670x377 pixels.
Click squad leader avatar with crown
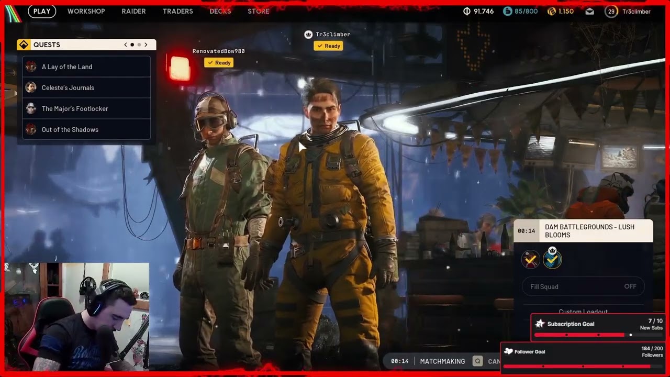pyautogui.click(x=552, y=258)
